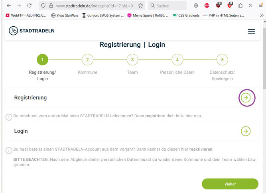The width and height of the screenshot is (266, 193).
Task: Select step 1 Registrierung/Login circle
Action: click(x=42, y=59)
